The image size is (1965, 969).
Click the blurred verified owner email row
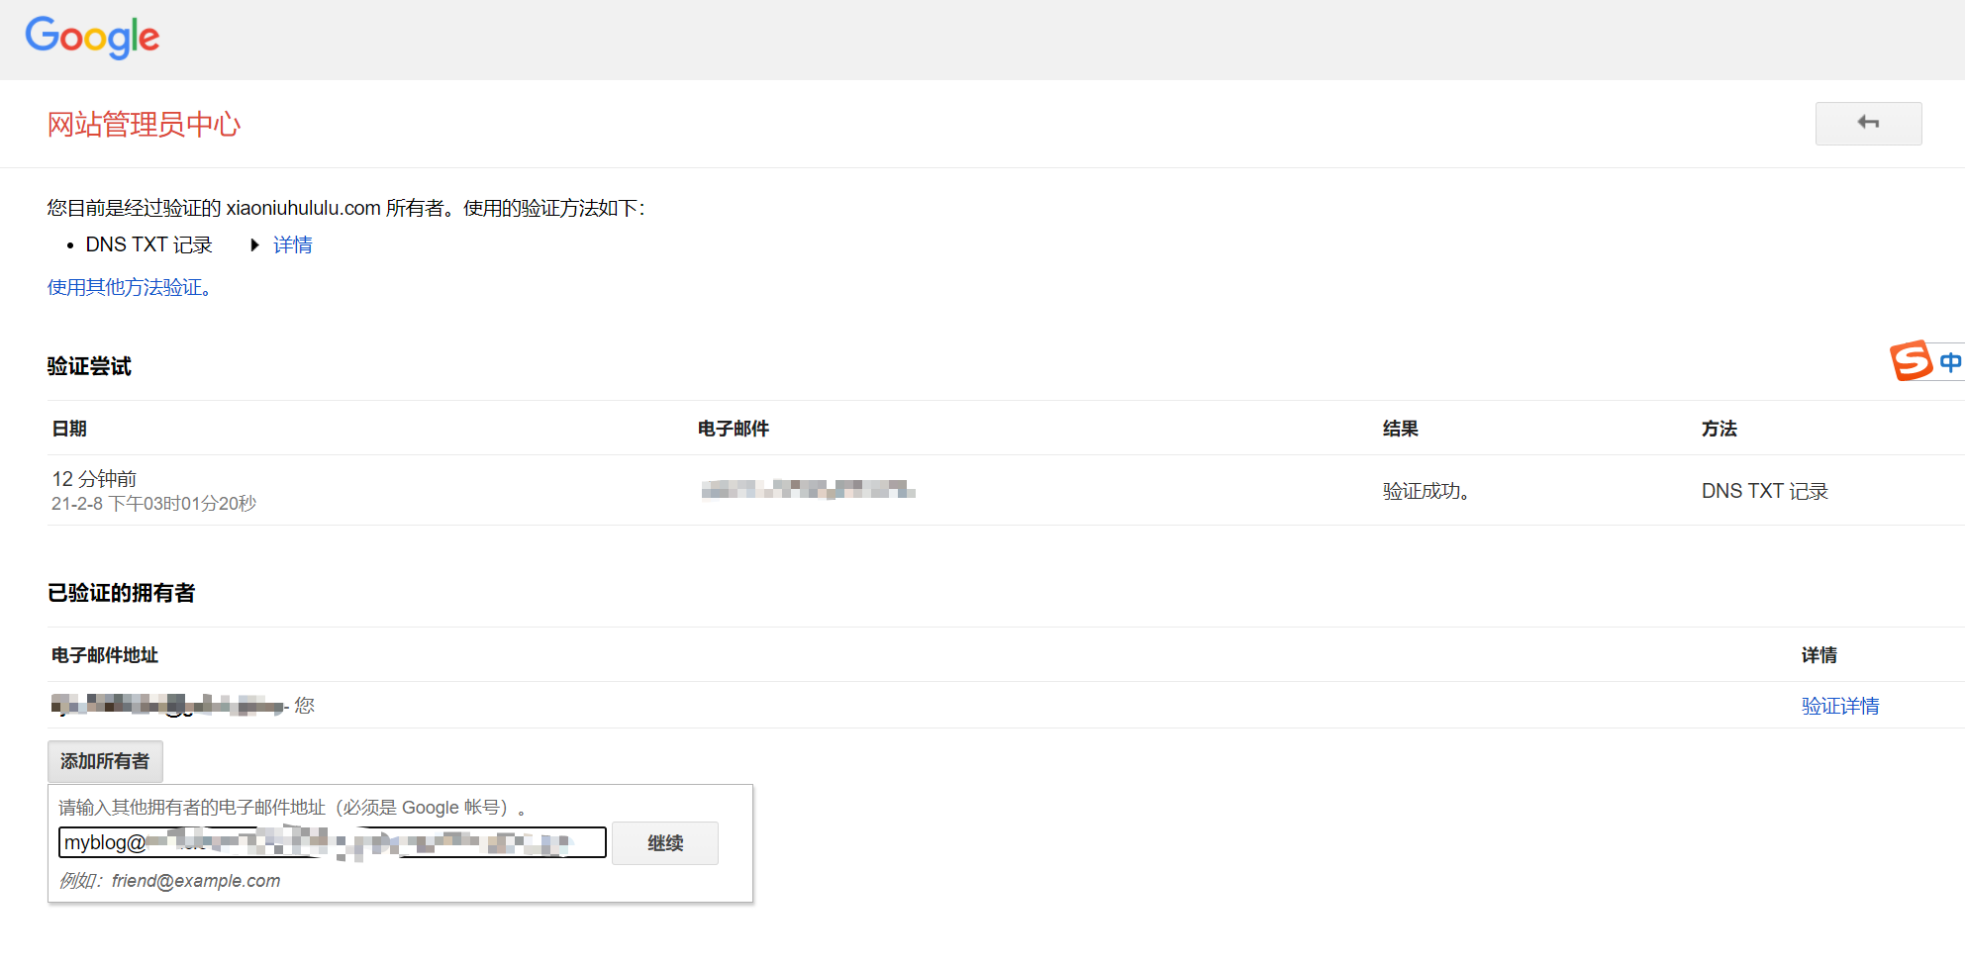(168, 705)
